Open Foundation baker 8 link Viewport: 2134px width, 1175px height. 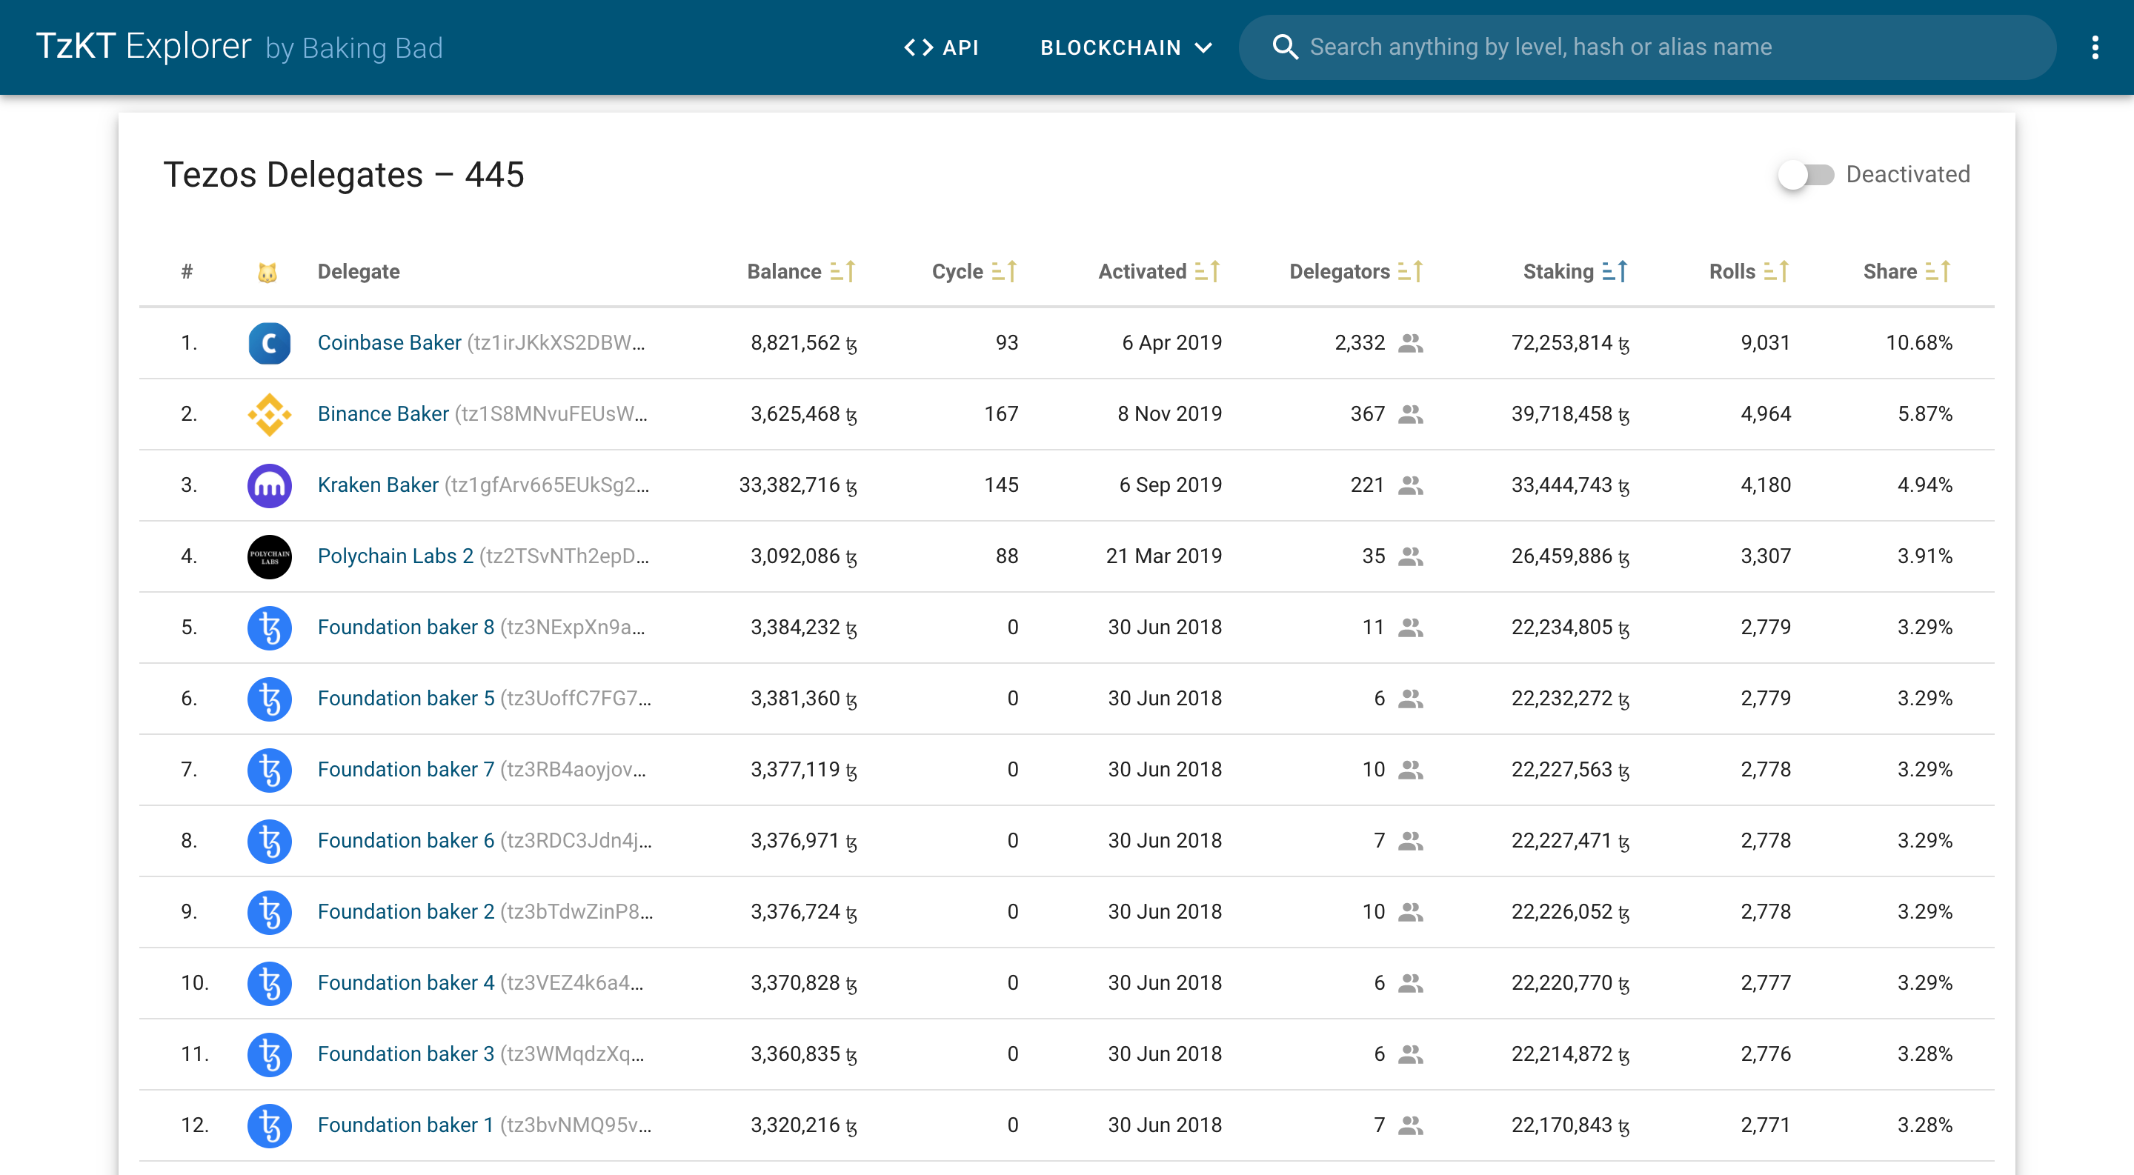click(x=406, y=628)
